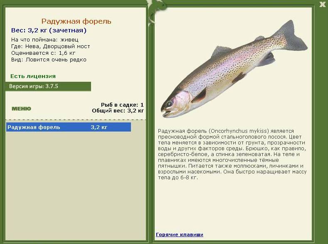Viewport: 328px width, 244px height.
Task: Click the text 'Вес: 3,2 кг (зачетная)'
Action: point(49,30)
